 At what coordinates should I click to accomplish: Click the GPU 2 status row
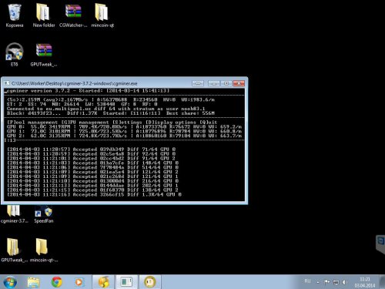[x=124, y=136]
